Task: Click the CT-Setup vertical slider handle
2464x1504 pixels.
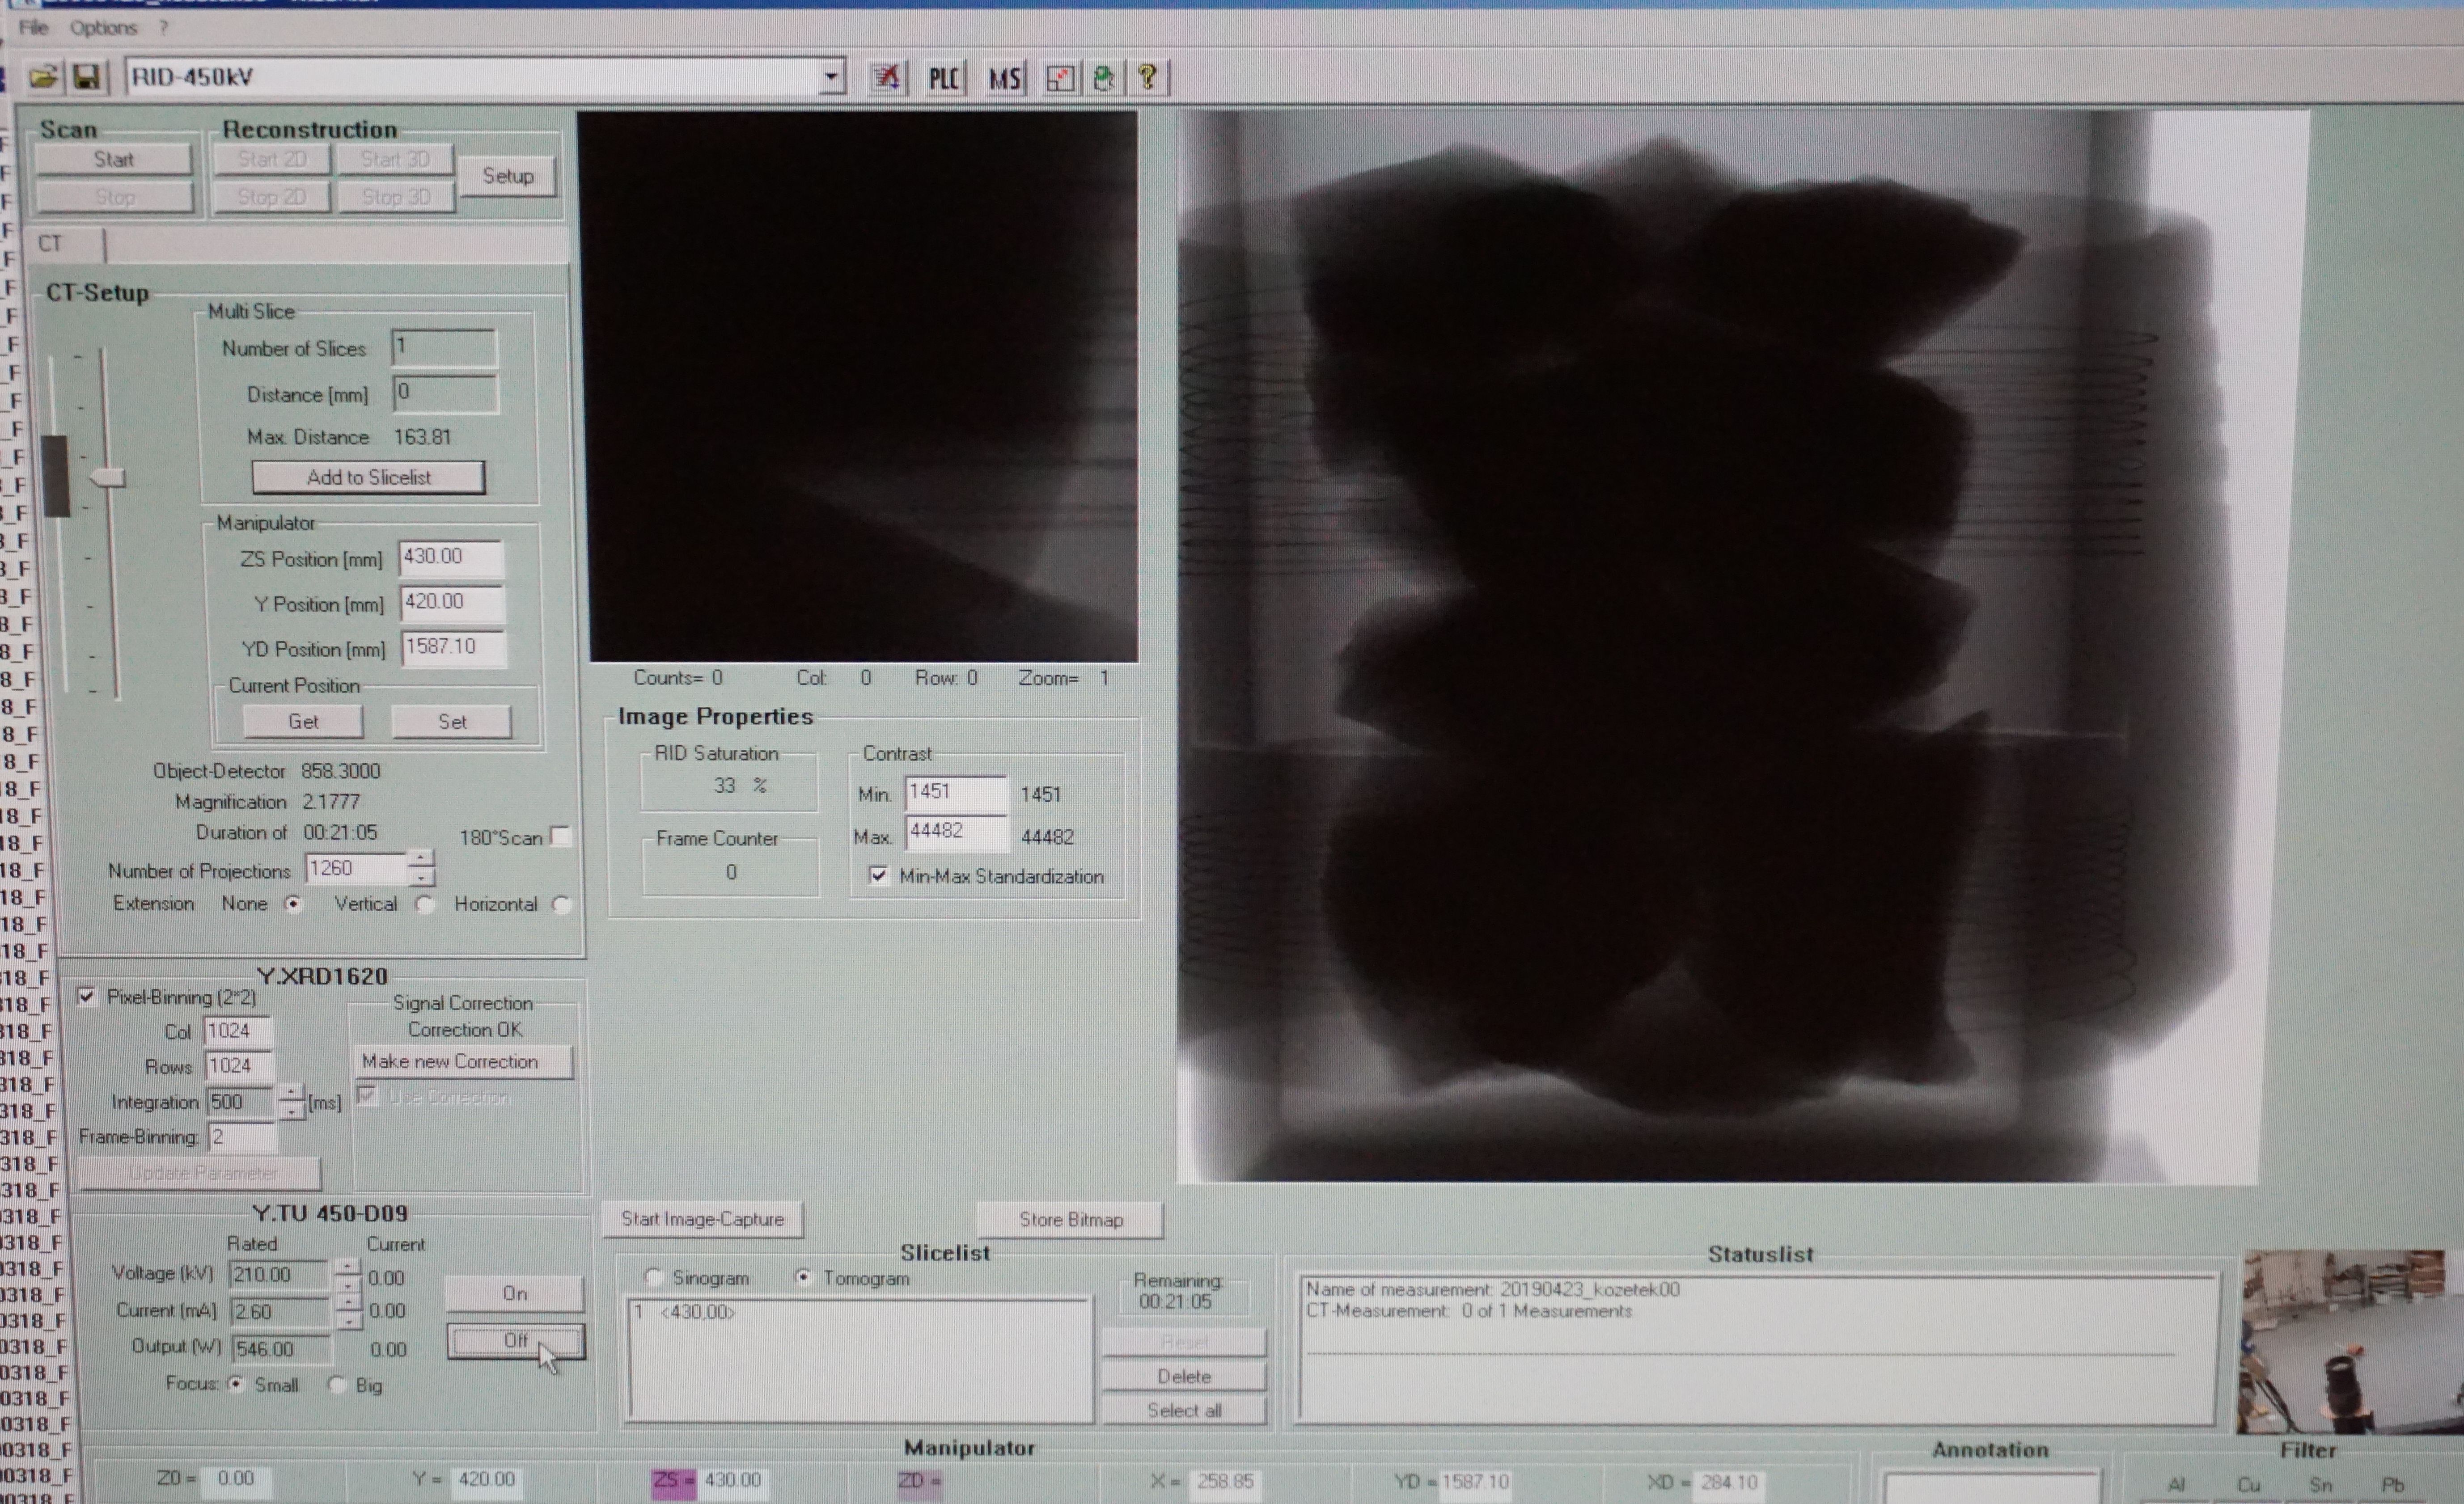Action: [108, 478]
